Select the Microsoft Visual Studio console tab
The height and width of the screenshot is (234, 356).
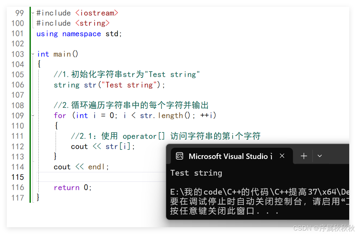[232, 156]
